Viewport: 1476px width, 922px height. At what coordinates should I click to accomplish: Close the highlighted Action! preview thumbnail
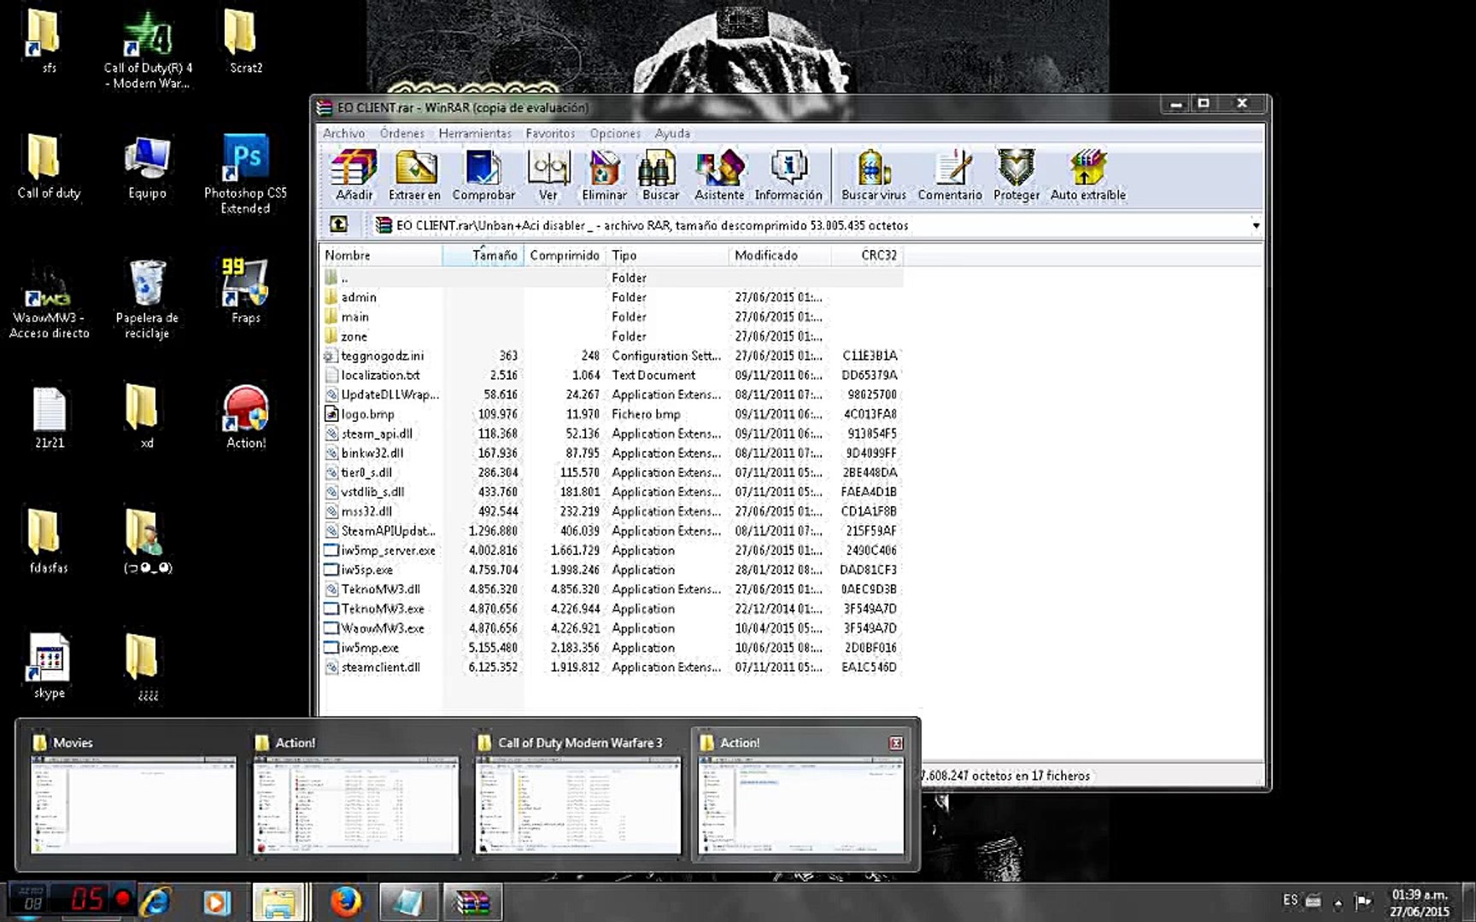(896, 743)
